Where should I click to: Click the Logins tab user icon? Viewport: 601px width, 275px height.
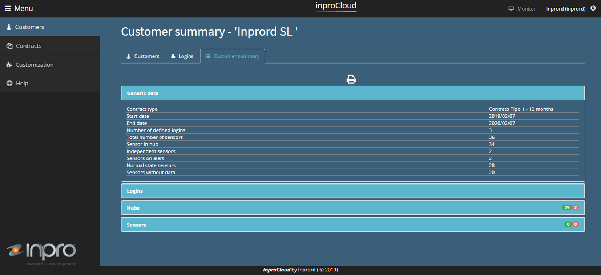tap(173, 56)
